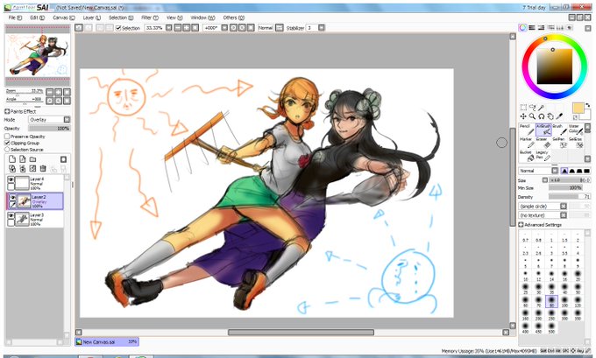Select the Water Color tool

(x=576, y=130)
